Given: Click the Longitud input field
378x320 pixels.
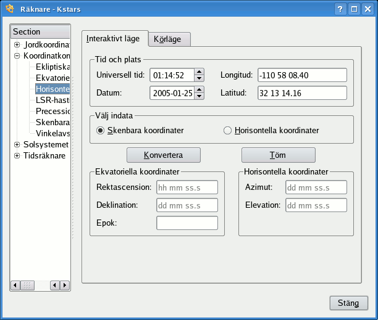Looking at the screenshot, I should click(302, 75).
